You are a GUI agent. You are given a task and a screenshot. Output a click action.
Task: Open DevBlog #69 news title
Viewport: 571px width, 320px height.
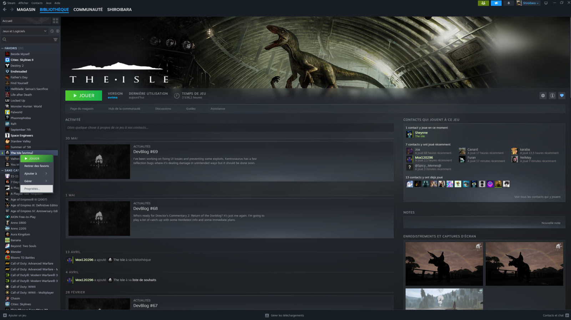click(145, 152)
